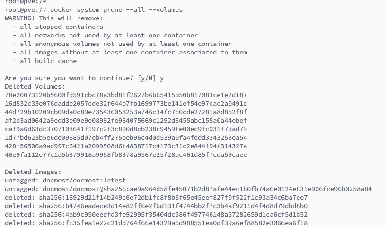Click the "all build cache" line
The width and height of the screenshot is (387, 227).
point(44,61)
